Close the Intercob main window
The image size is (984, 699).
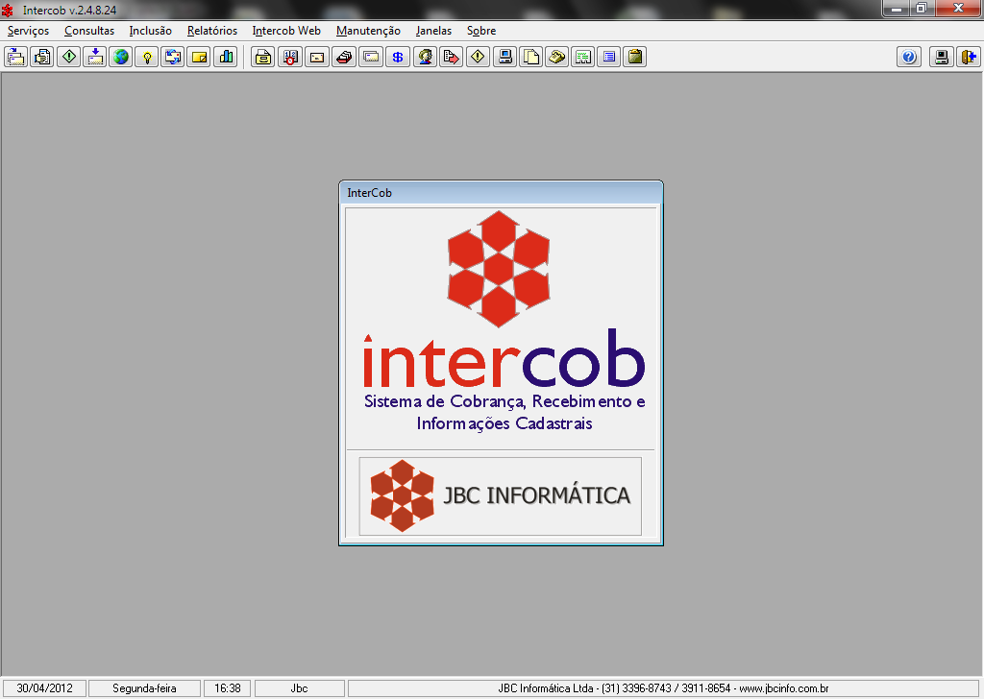pos(958,8)
